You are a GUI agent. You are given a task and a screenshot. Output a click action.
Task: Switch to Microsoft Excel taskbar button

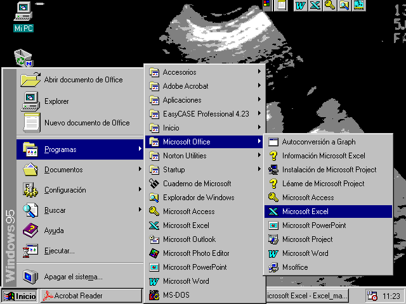307,296
